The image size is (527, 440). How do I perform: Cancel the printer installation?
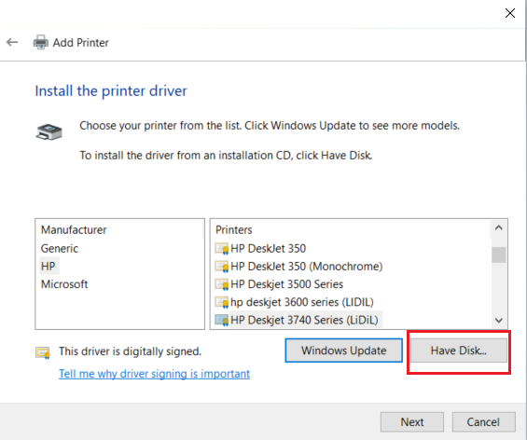click(484, 422)
